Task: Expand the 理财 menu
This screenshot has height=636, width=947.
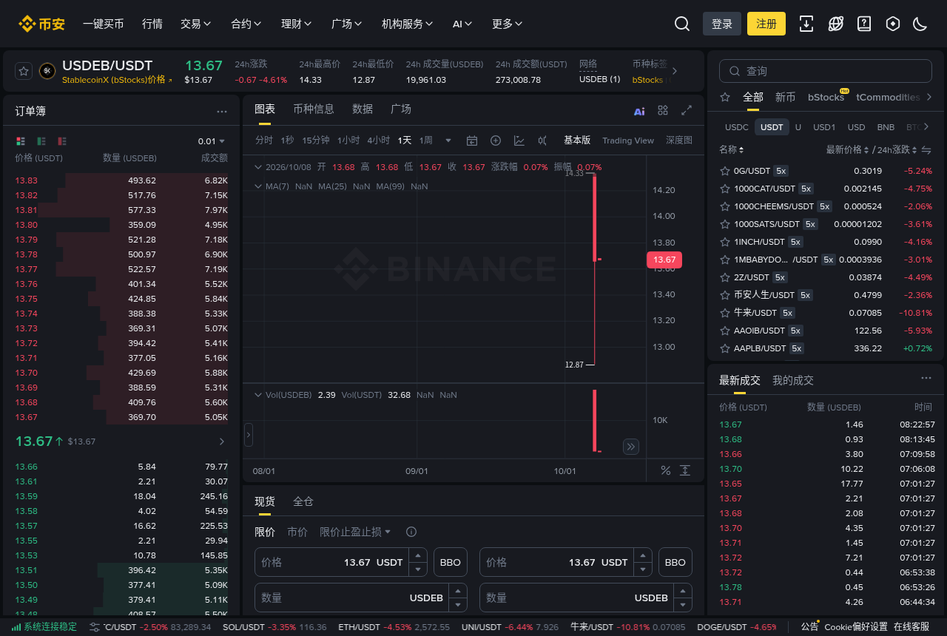Action: coord(296,24)
